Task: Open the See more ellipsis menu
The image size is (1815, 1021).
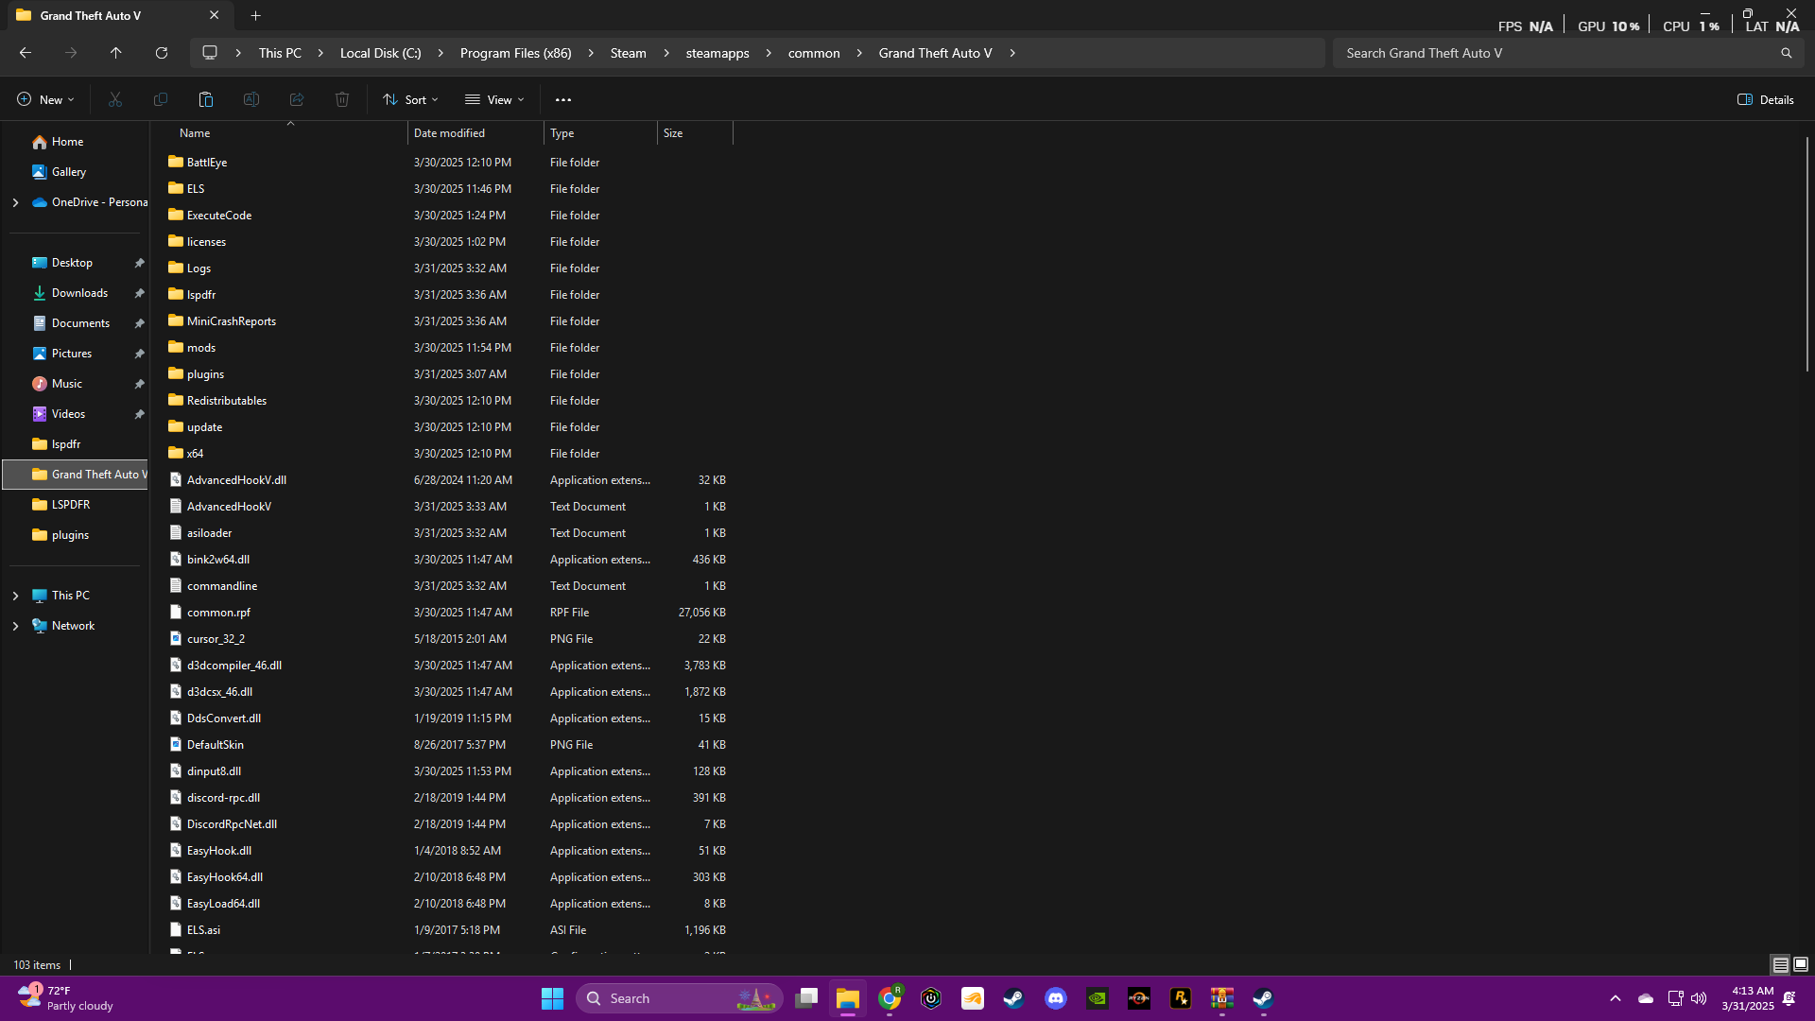Action: [563, 99]
